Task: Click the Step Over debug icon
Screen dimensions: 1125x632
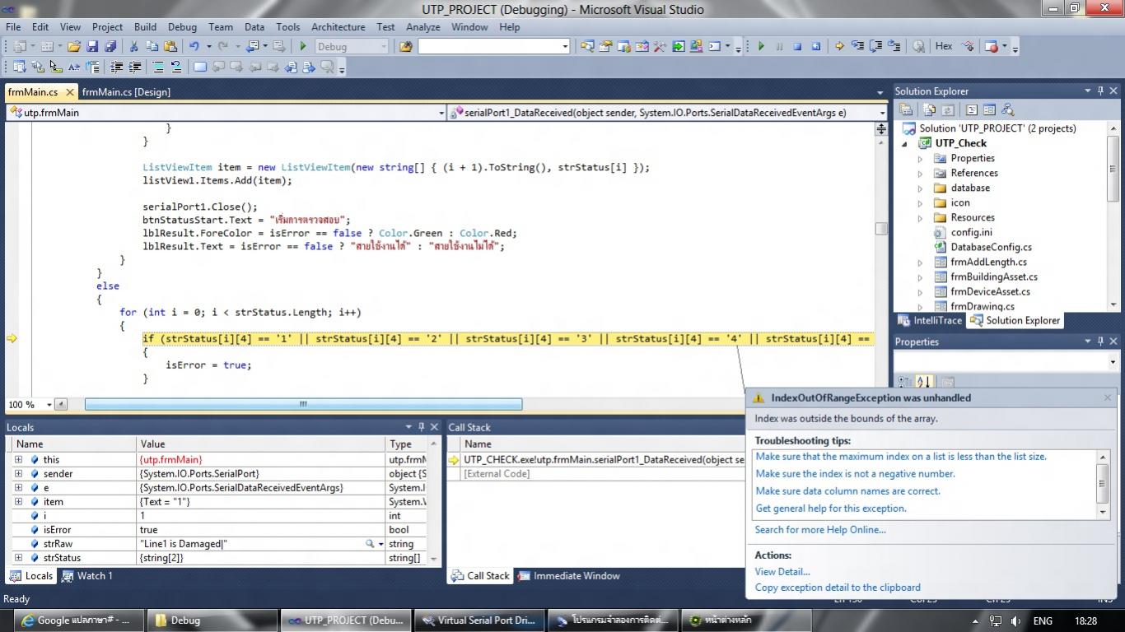Action: (x=875, y=47)
